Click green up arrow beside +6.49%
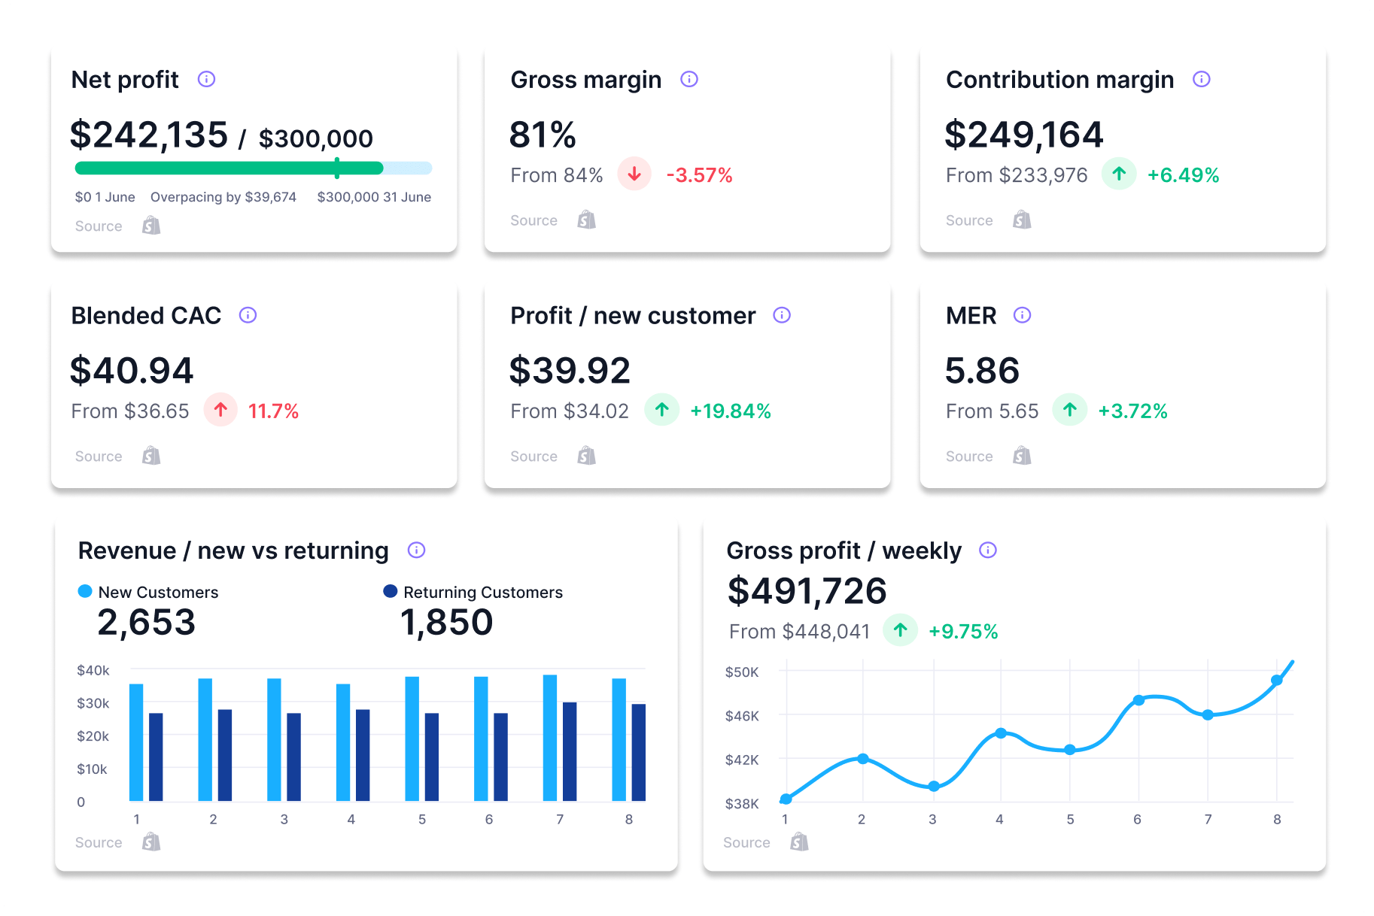The height and width of the screenshot is (916, 1374). click(1119, 174)
